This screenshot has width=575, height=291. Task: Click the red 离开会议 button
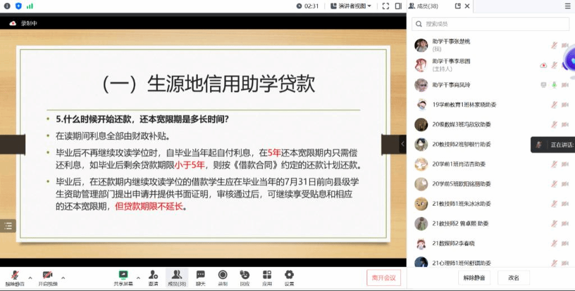tap(384, 278)
